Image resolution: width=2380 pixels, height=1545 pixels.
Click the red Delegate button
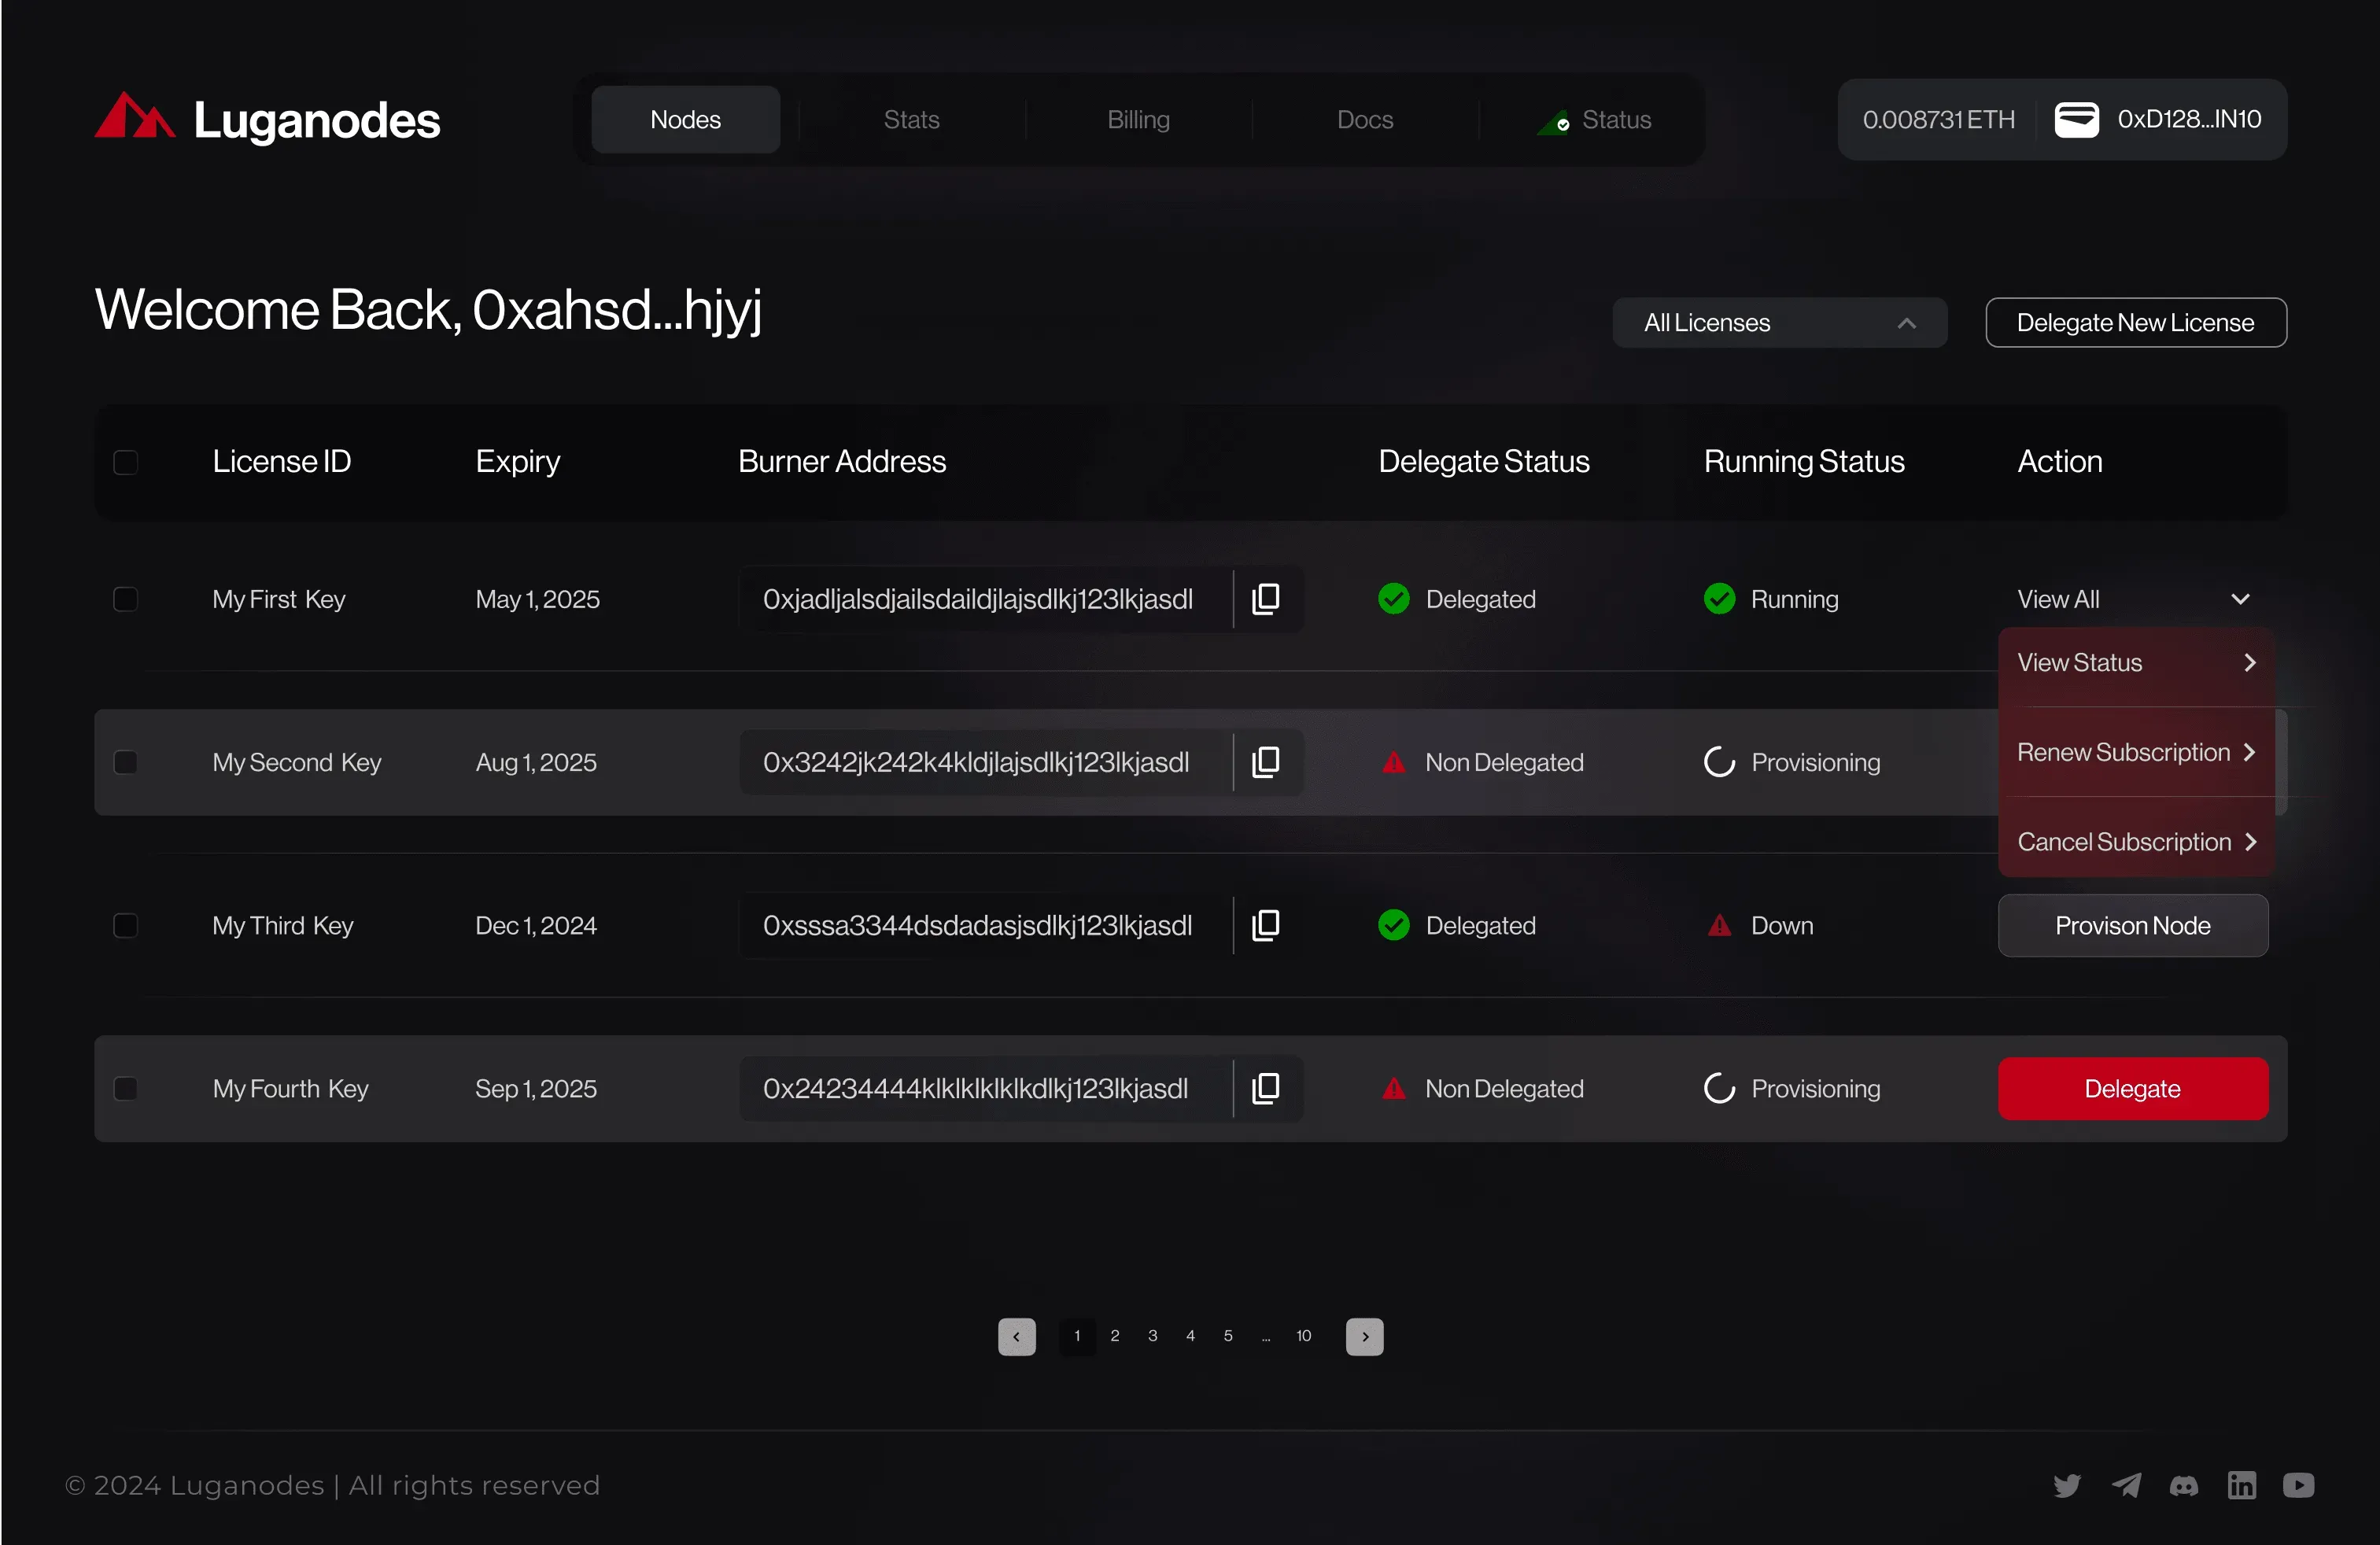pyautogui.click(x=2133, y=1088)
